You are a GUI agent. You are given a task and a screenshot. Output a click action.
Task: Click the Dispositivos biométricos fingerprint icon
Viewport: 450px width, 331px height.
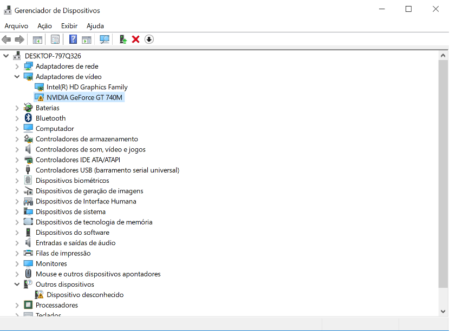click(28, 180)
